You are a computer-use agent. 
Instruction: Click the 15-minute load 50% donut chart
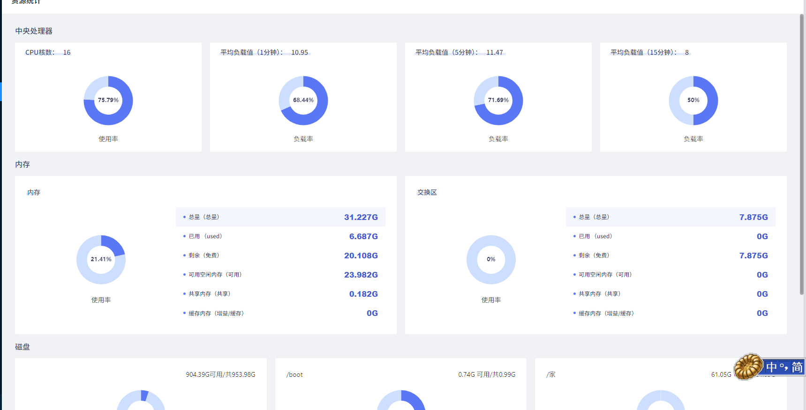(x=693, y=101)
